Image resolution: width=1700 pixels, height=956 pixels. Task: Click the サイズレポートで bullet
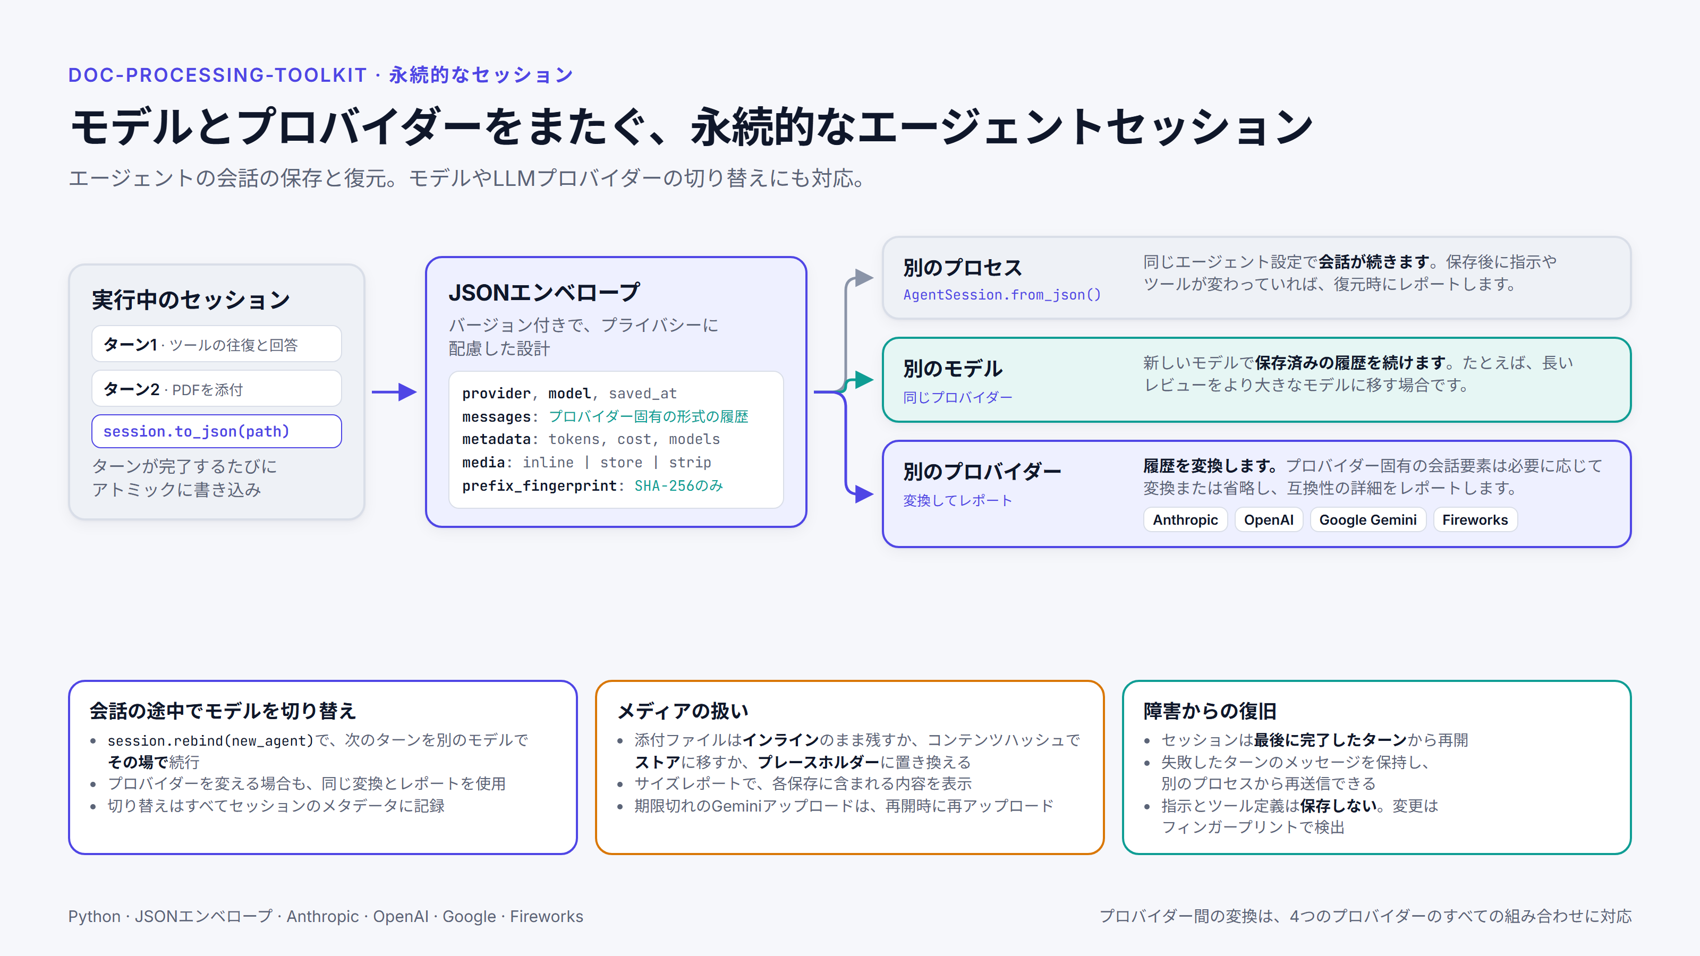pos(803,784)
